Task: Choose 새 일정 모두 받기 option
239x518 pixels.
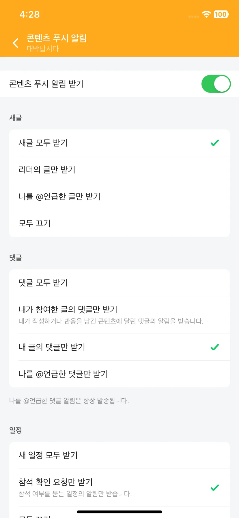Action: point(119,455)
